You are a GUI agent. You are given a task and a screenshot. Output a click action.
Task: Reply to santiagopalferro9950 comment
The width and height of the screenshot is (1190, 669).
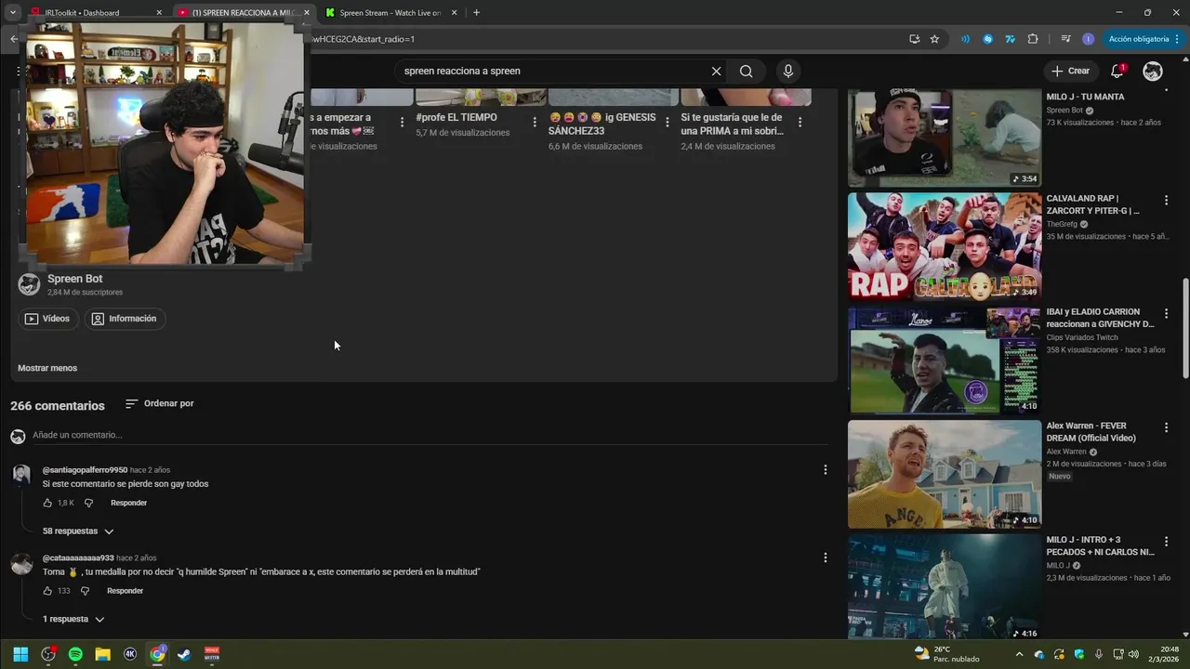(128, 503)
